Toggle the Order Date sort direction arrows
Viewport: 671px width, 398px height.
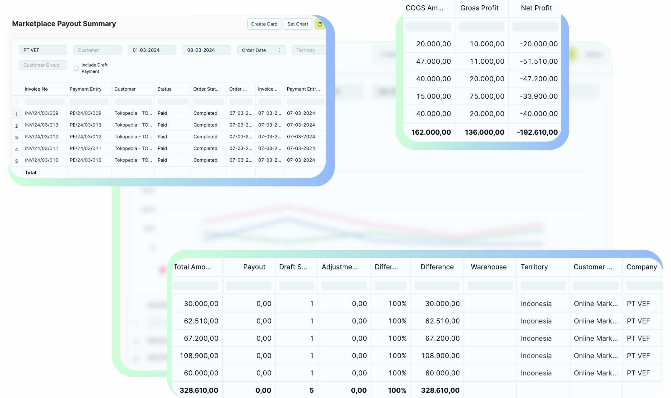tap(279, 50)
